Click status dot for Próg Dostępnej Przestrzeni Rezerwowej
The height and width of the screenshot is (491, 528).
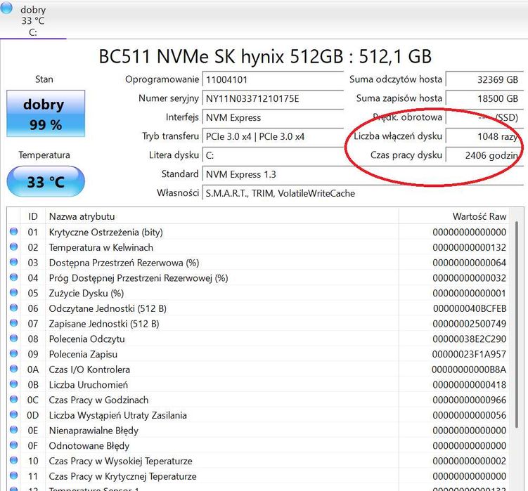(x=14, y=277)
